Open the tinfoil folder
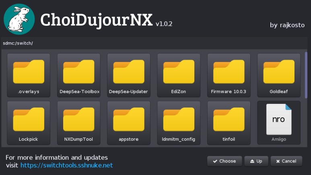 tap(229, 123)
